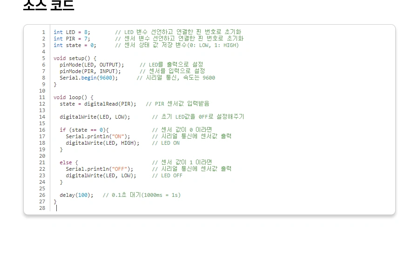Click the Serial.begin(9600) call
Image resolution: width=419 pixels, height=275 pixels.
click(88, 78)
